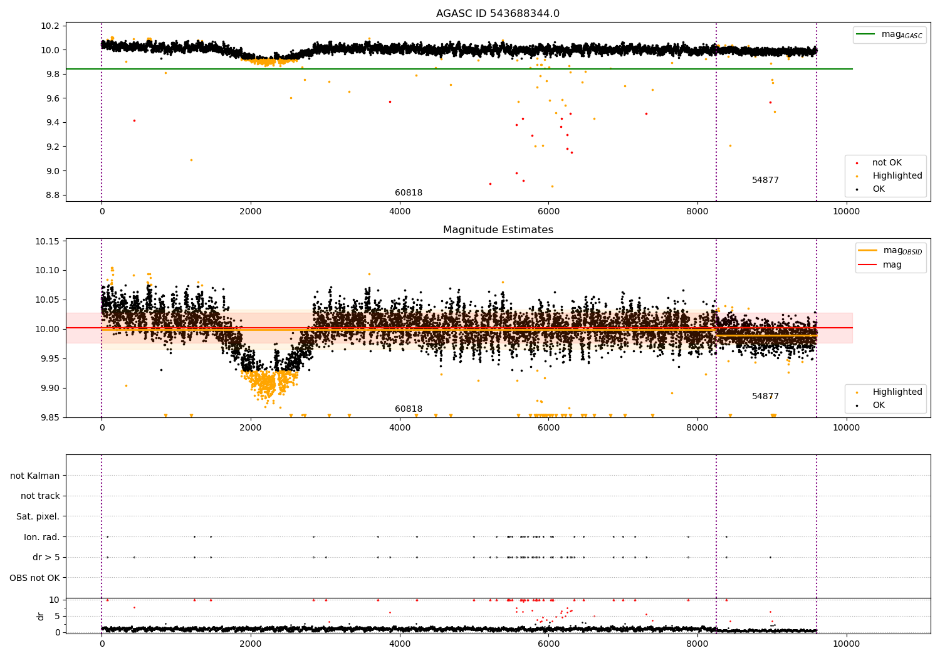Click the 9.8 tick on the top y-axis

coord(52,74)
